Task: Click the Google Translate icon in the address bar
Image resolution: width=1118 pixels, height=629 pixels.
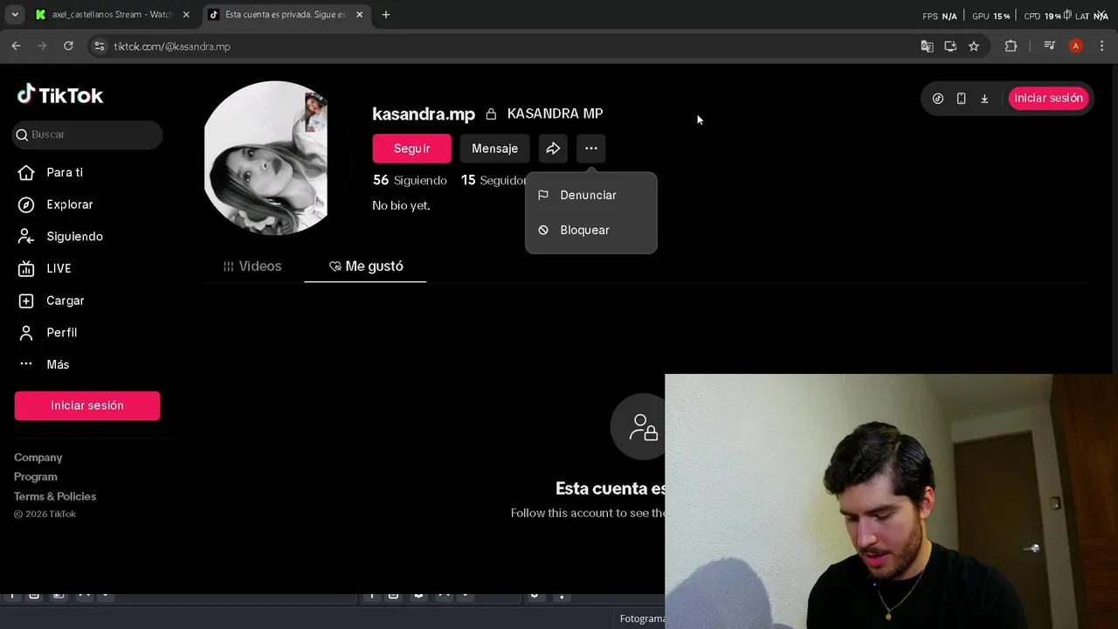Action: (927, 46)
